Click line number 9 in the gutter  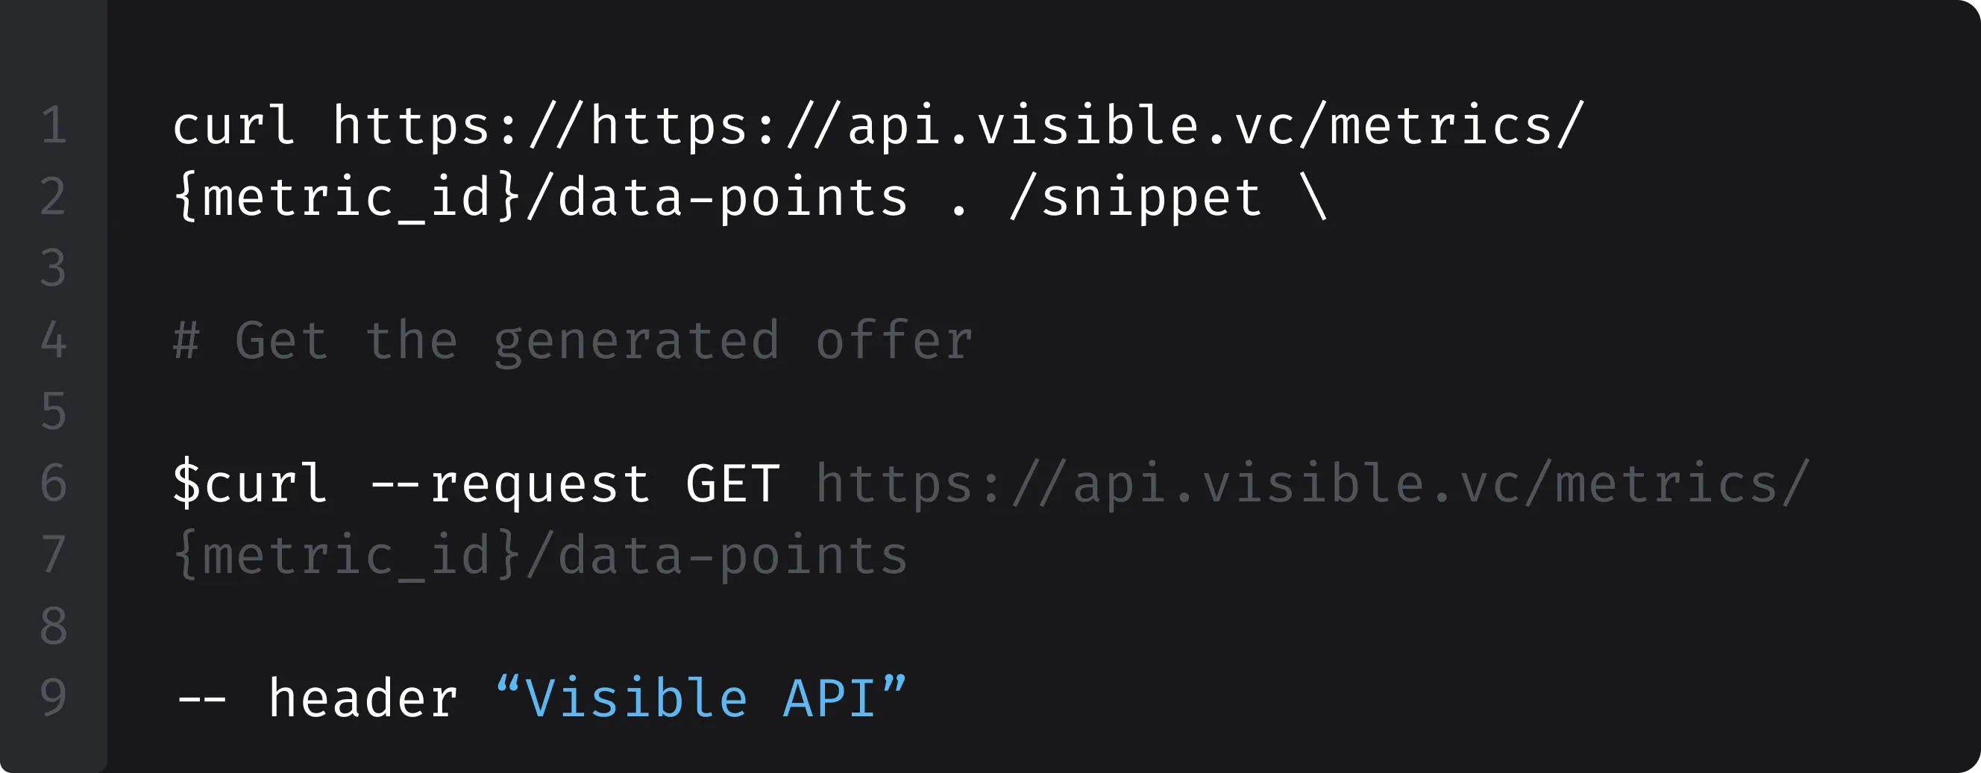coord(54,698)
